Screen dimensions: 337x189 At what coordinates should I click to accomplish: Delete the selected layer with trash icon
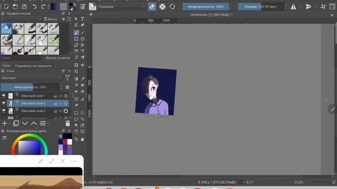click(68, 123)
